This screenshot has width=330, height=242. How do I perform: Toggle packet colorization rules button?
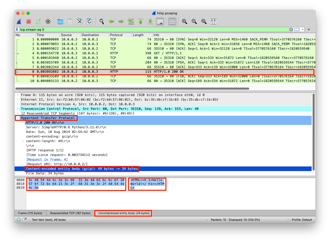(x=172, y=22)
